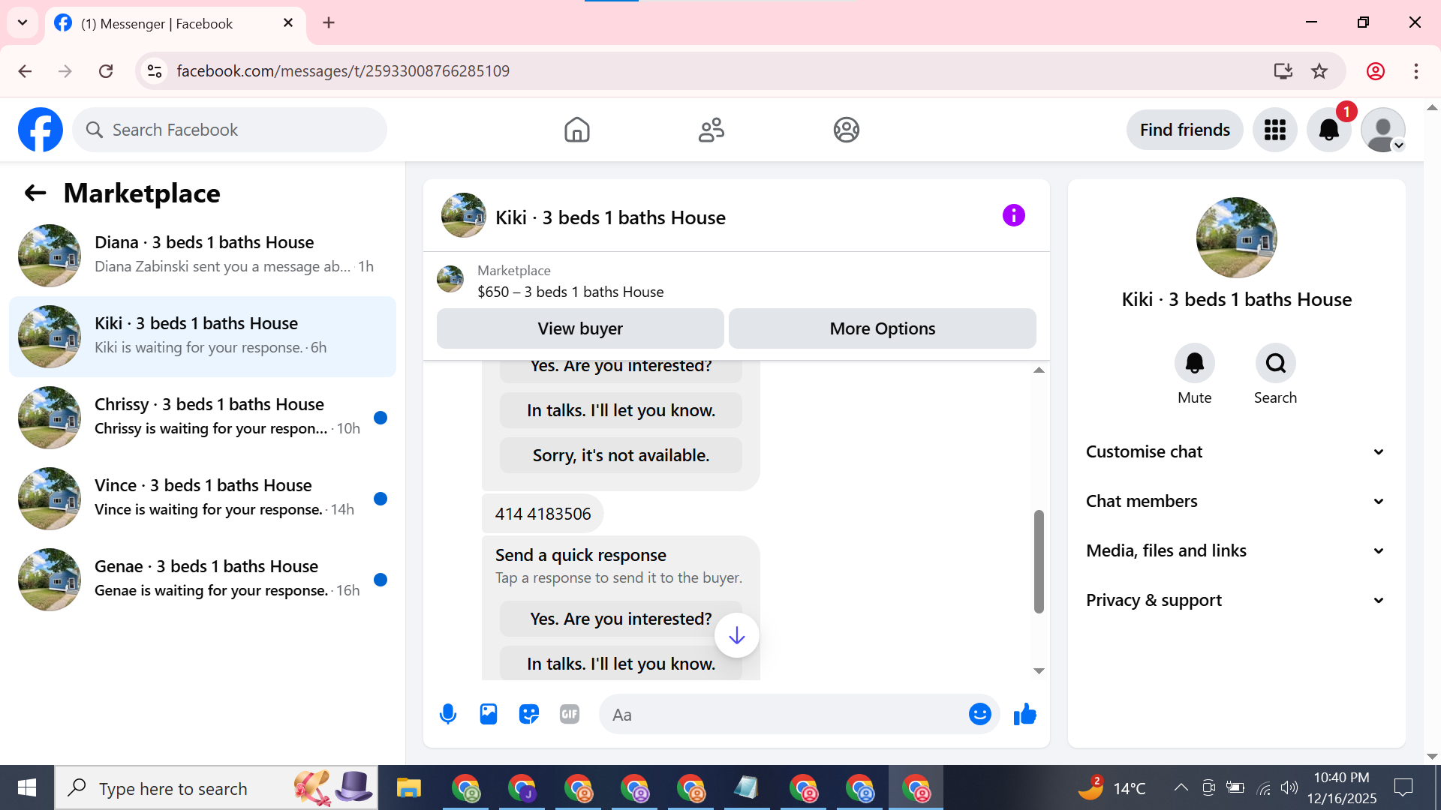Image resolution: width=1441 pixels, height=810 pixels.
Task: Click the View buyer button
Action: 580,328
